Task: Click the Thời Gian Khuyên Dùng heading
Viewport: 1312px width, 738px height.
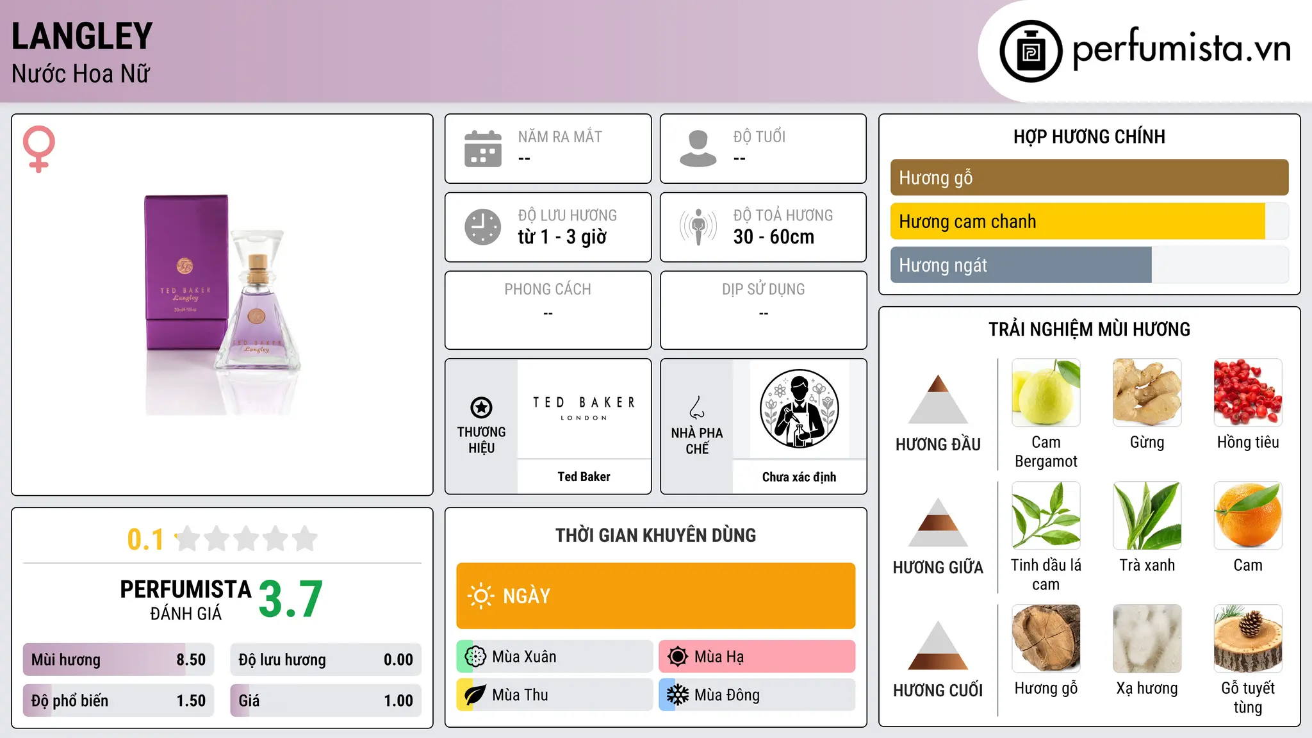Action: [x=655, y=535]
